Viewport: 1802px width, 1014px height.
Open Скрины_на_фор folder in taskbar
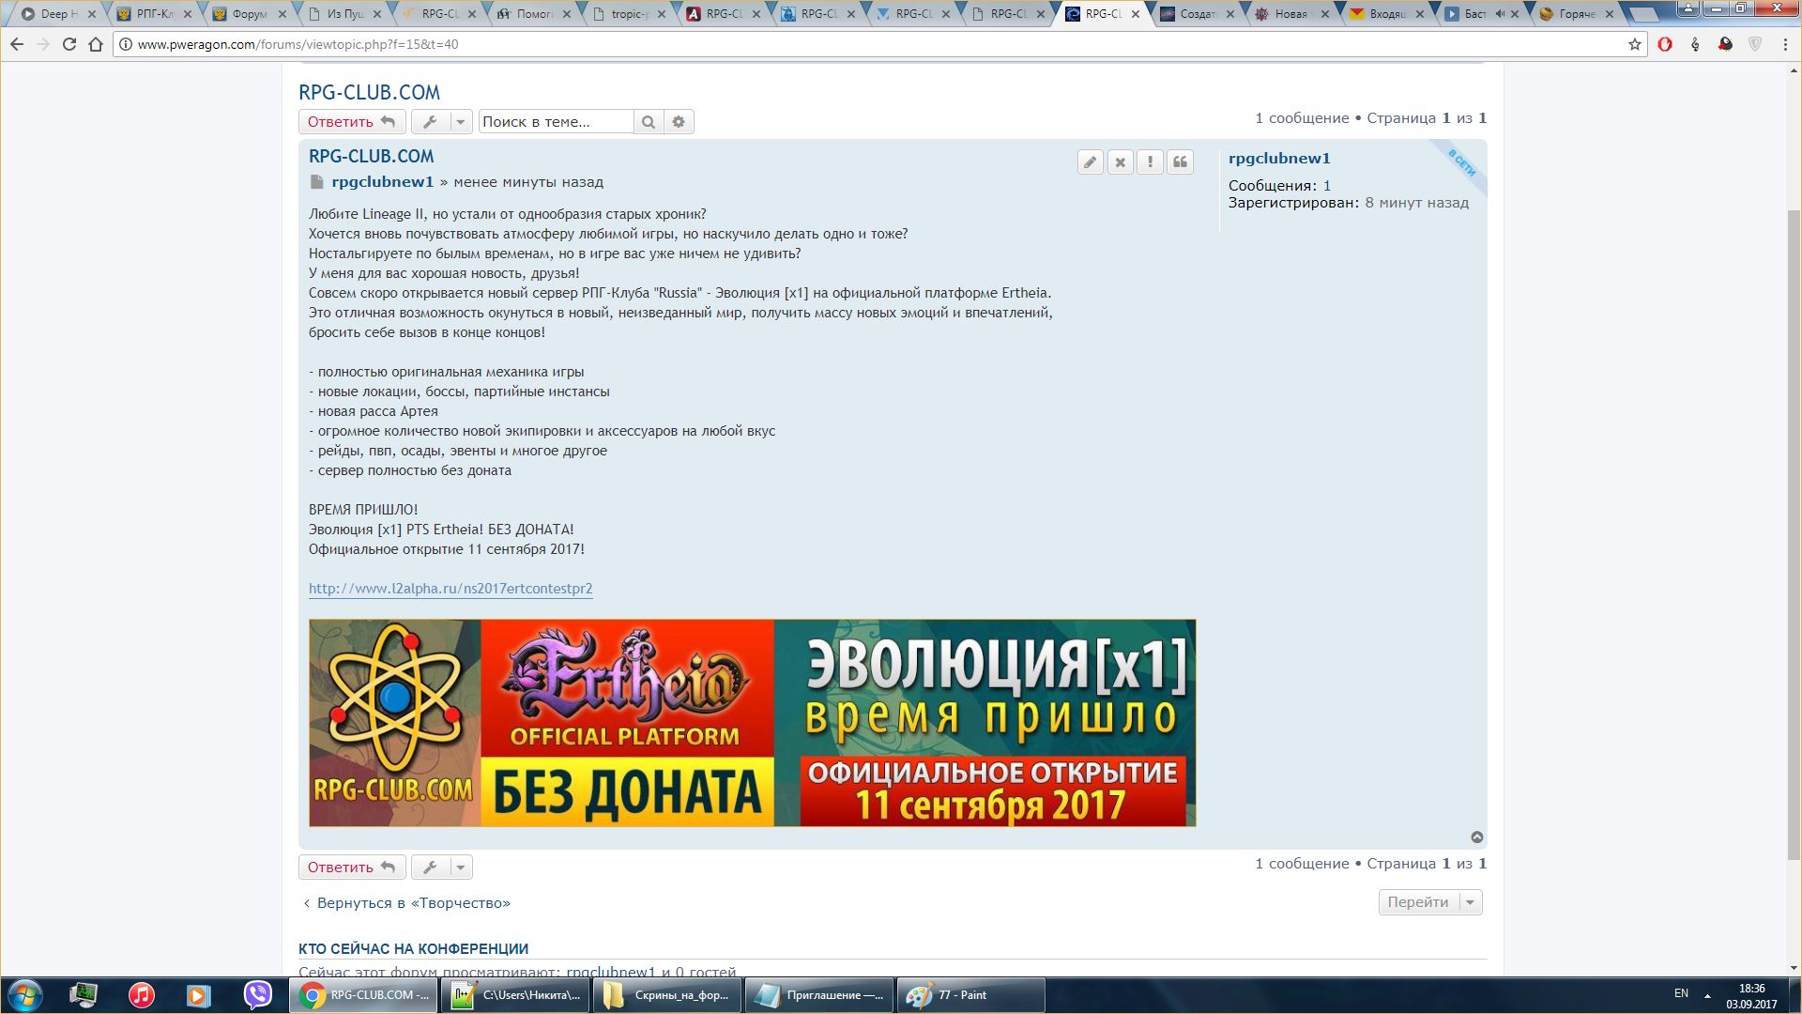click(666, 995)
